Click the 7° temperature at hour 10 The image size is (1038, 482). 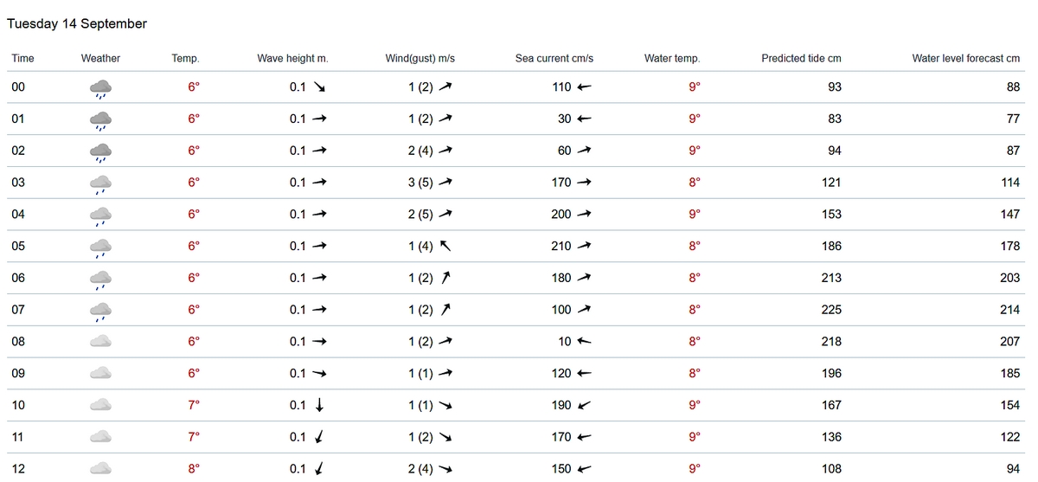pos(194,405)
